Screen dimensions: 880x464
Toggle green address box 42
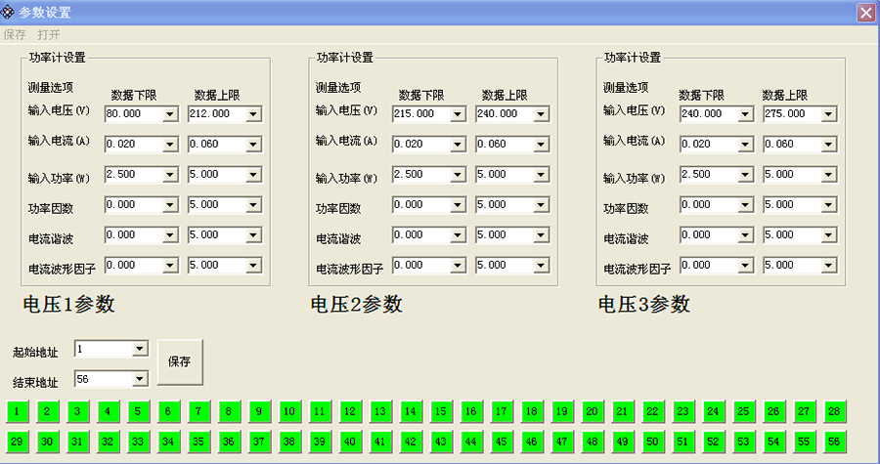pyautogui.click(x=411, y=442)
